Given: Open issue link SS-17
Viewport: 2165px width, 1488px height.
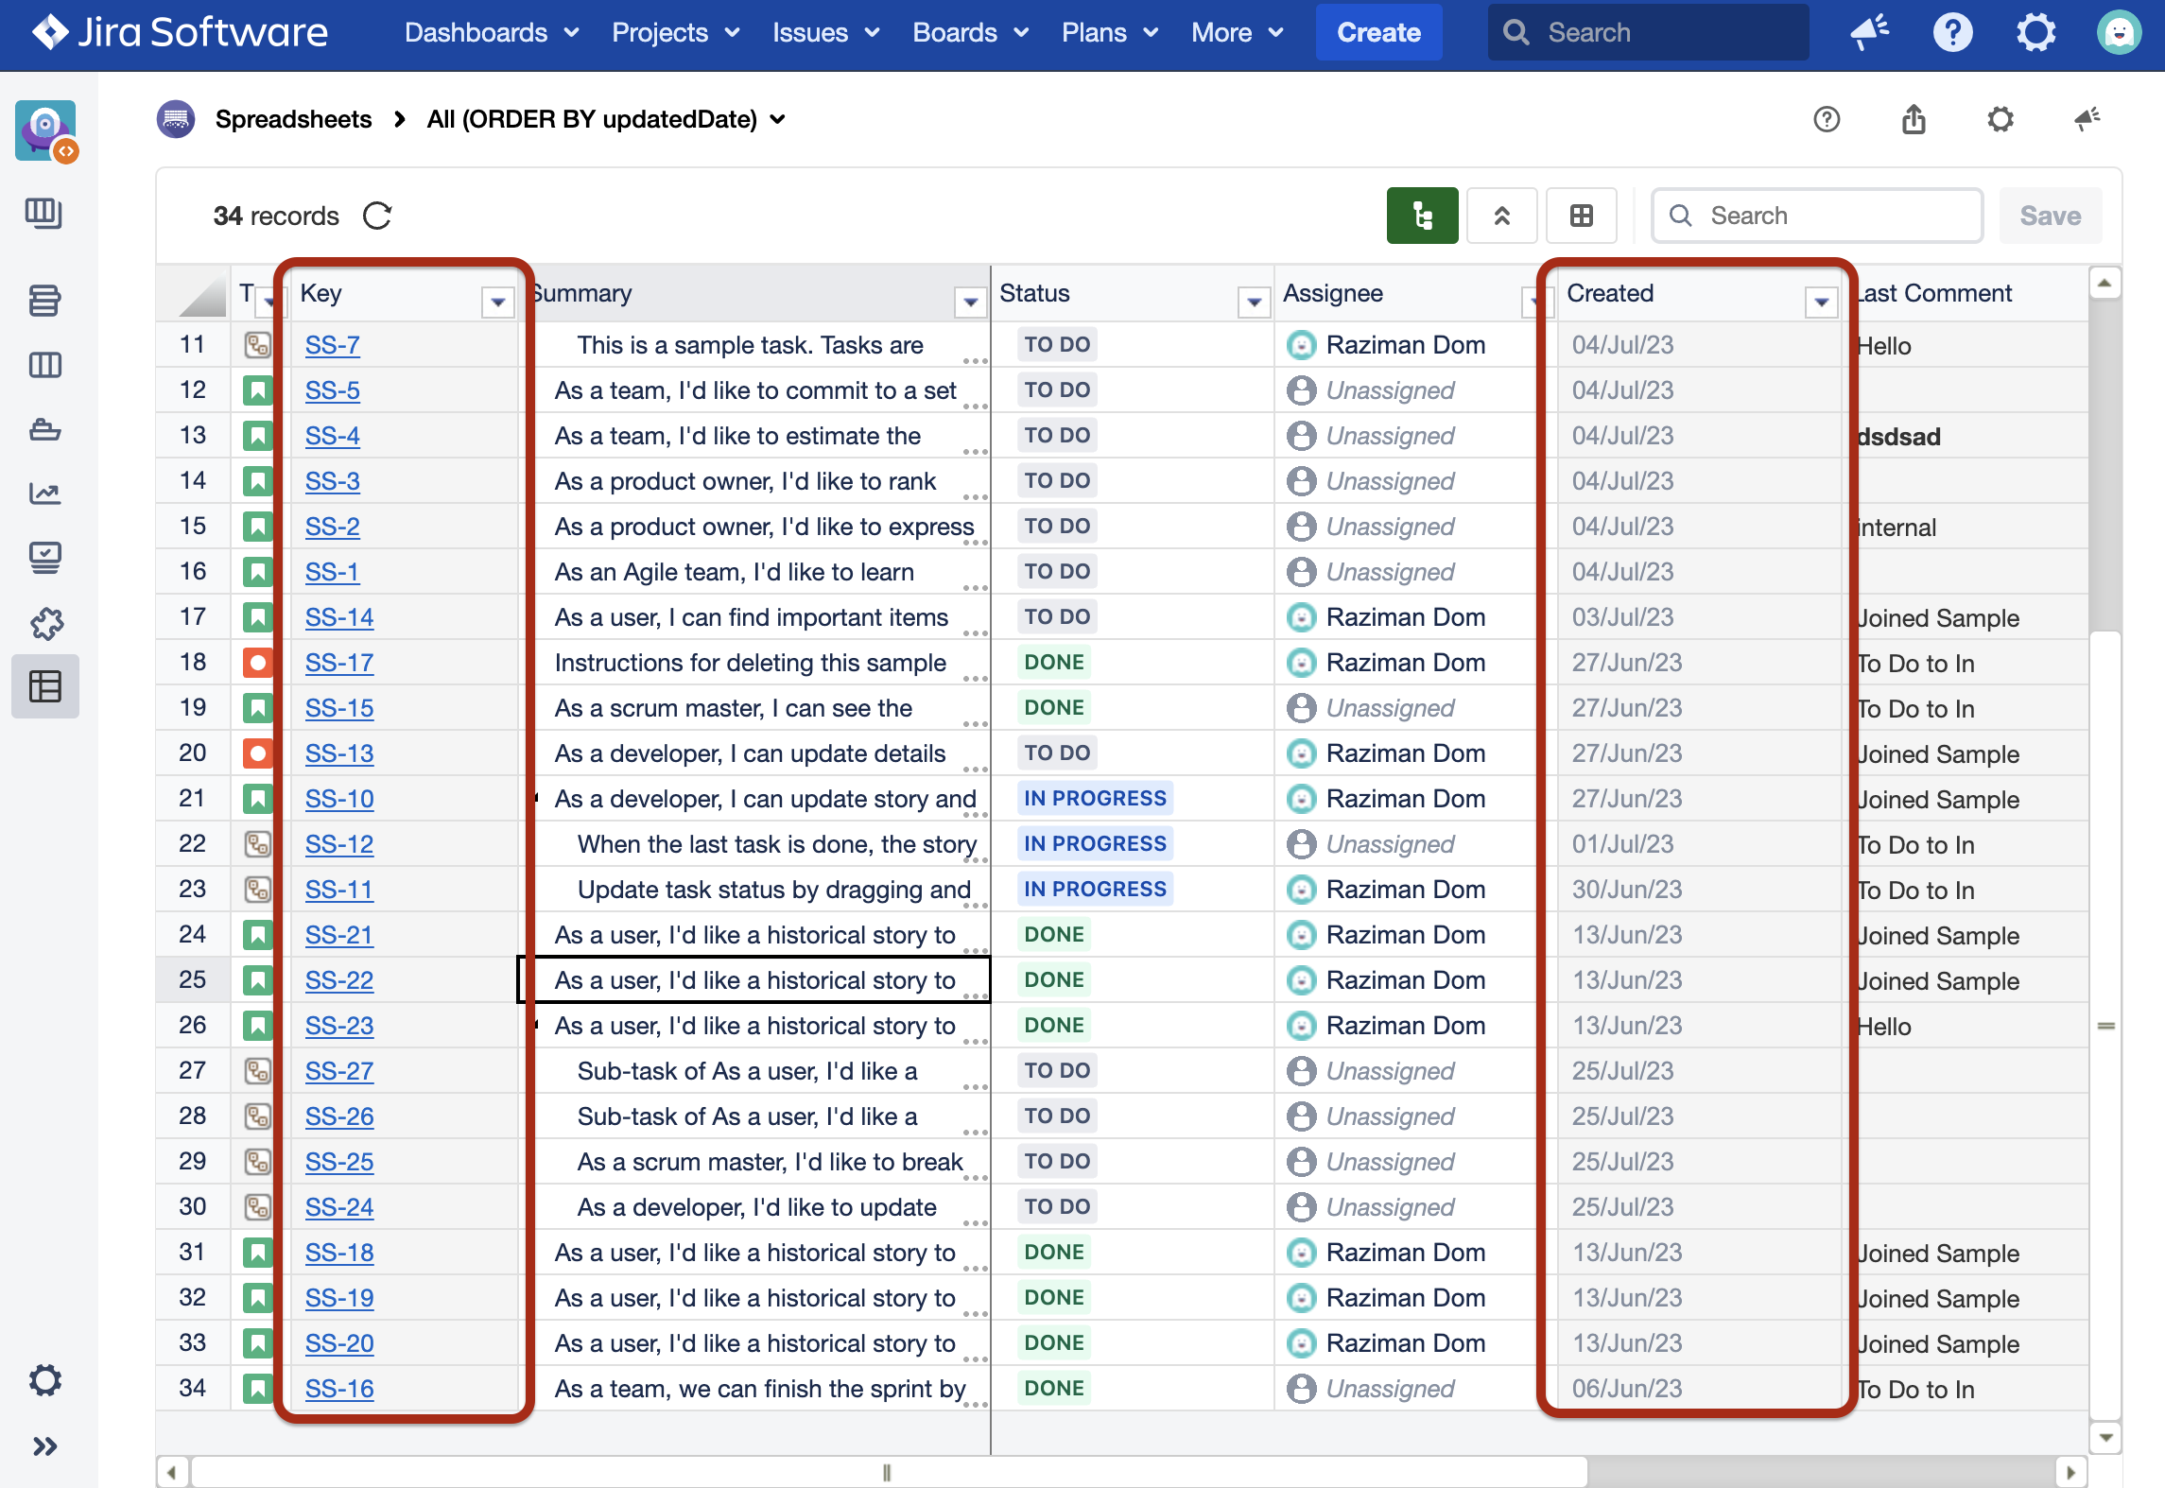Looking at the screenshot, I should [x=339, y=663].
